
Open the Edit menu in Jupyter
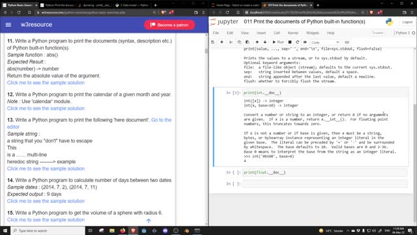tap(230, 33)
